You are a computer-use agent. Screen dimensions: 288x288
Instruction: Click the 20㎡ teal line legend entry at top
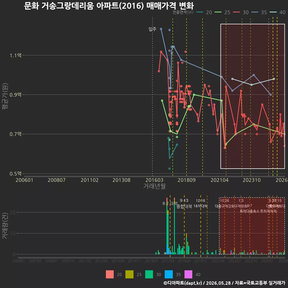[204, 12]
